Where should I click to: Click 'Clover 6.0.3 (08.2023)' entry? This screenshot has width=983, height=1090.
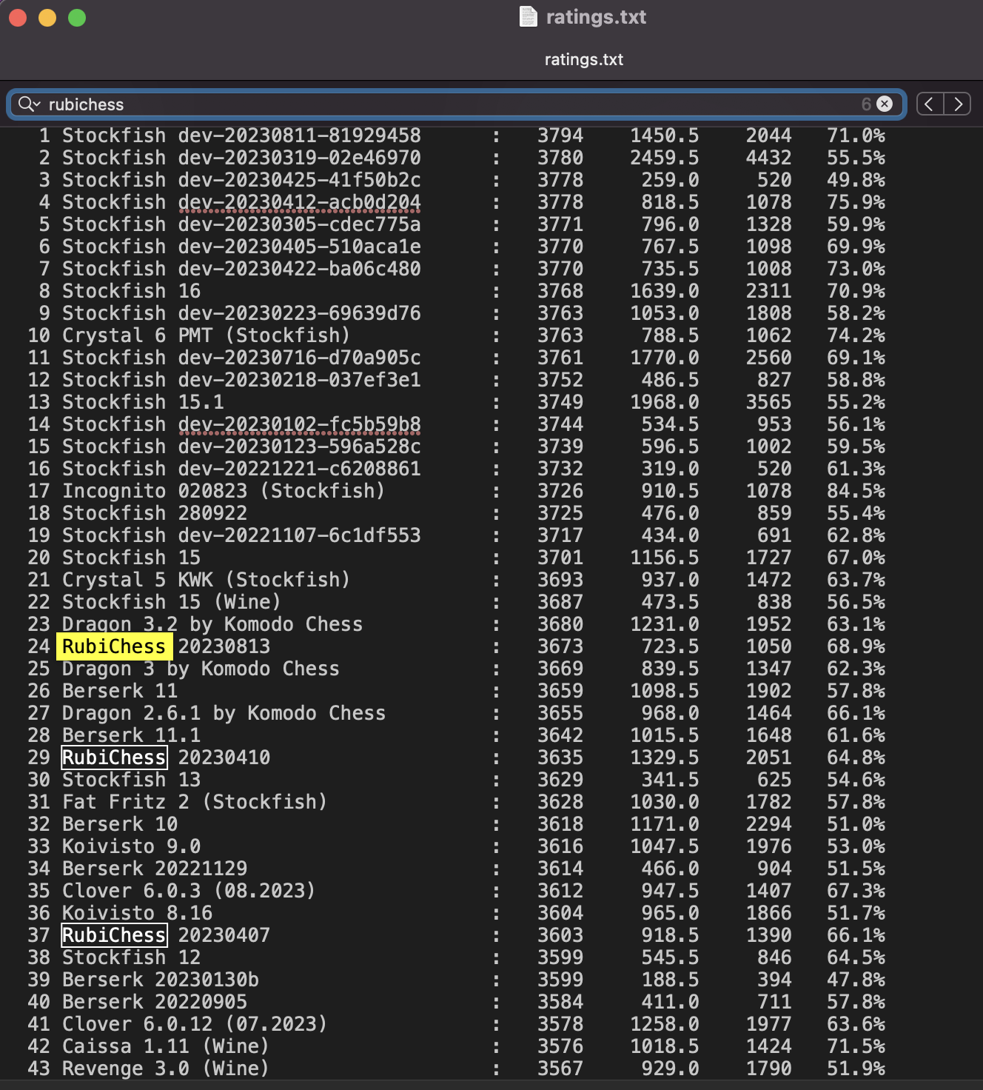(189, 891)
